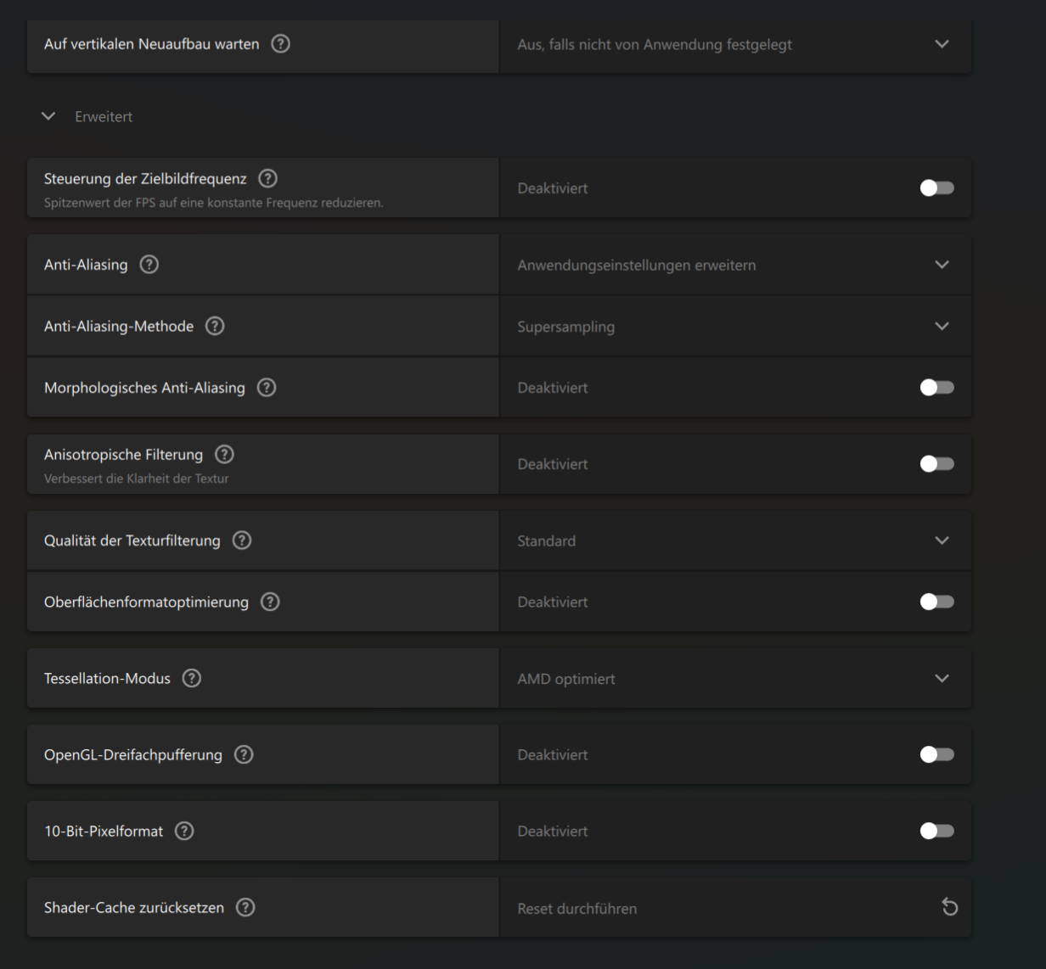Click help icon beside Oberflächenformatoptimierung
Image resolution: width=1046 pixels, height=969 pixels.
270,602
